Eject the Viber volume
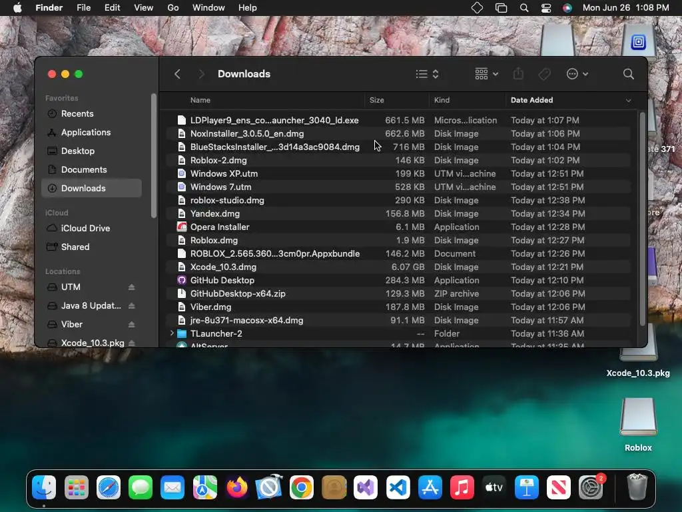The width and height of the screenshot is (682, 512). click(x=131, y=325)
